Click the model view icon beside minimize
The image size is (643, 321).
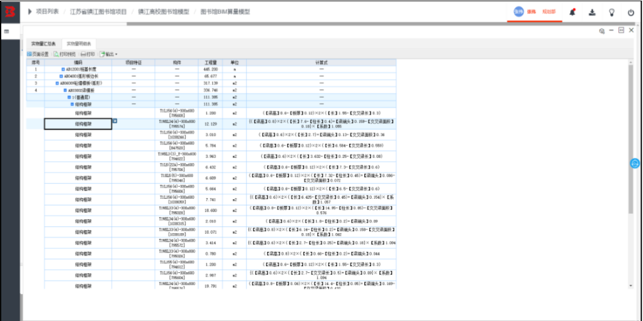click(x=601, y=31)
